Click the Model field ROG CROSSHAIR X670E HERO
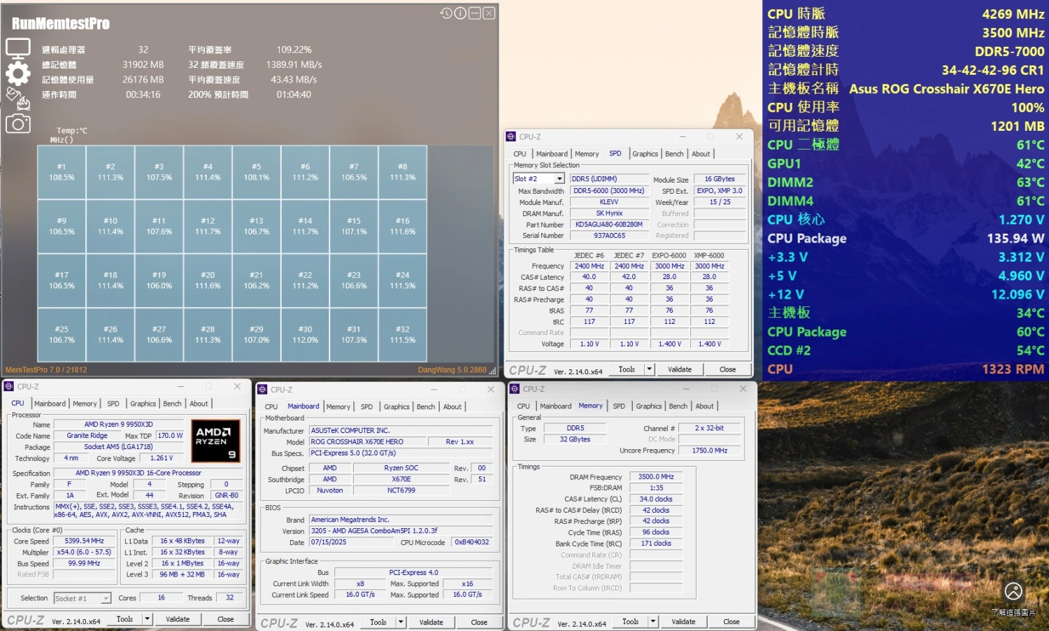 [367, 441]
